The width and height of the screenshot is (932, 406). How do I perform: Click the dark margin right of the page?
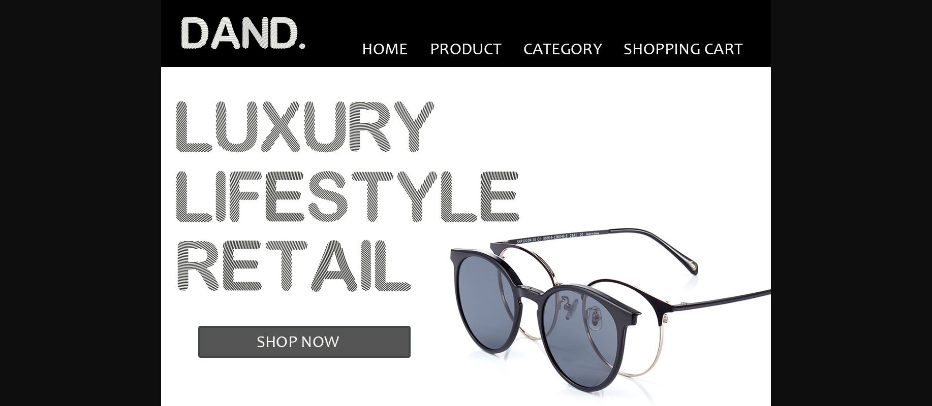pyautogui.click(x=851, y=203)
